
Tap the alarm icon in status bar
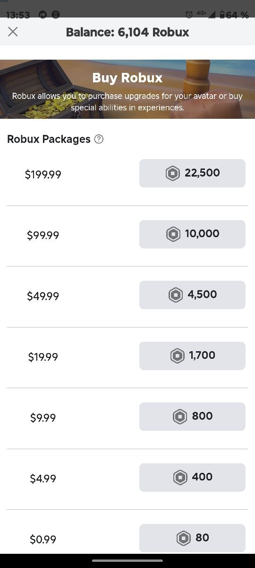[x=189, y=15]
